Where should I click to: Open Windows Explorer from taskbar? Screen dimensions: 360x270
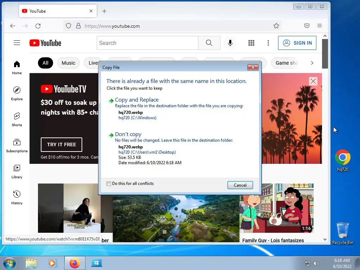click(31, 263)
